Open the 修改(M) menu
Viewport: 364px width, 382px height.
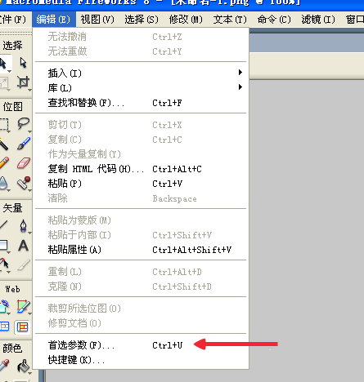[186, 20]
